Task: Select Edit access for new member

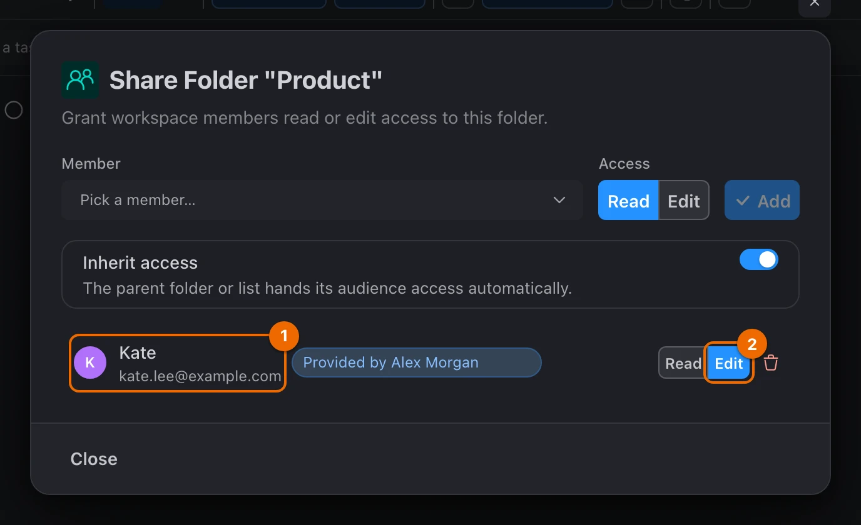Action: [x=684, y=201]
